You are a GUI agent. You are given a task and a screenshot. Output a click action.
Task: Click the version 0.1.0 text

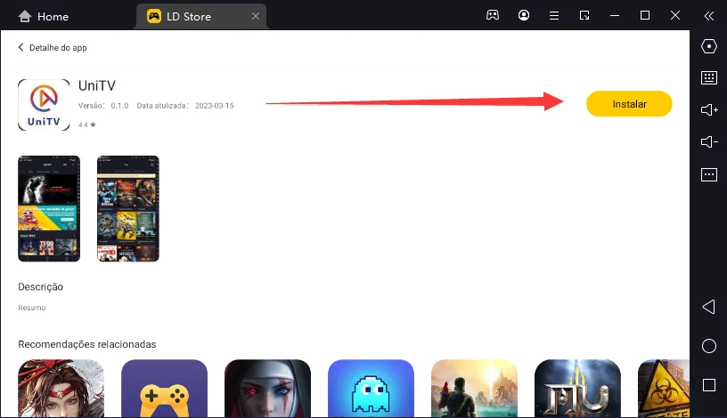(x=119, y=106)
